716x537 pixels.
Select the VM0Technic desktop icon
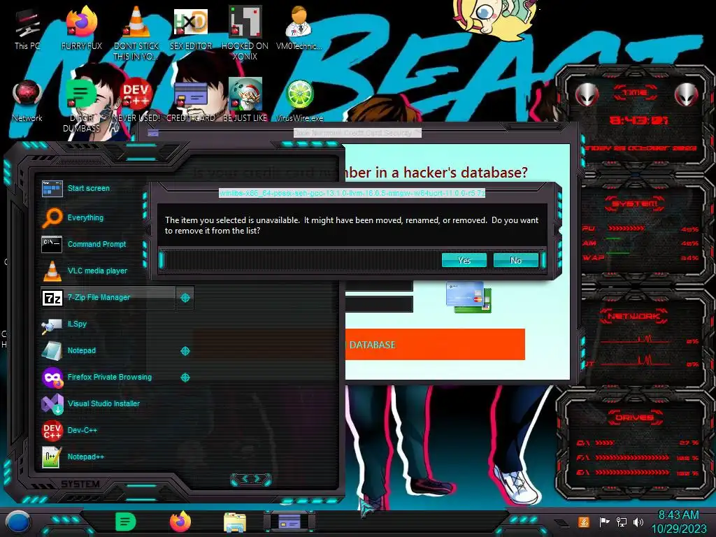tap(299, 29)
